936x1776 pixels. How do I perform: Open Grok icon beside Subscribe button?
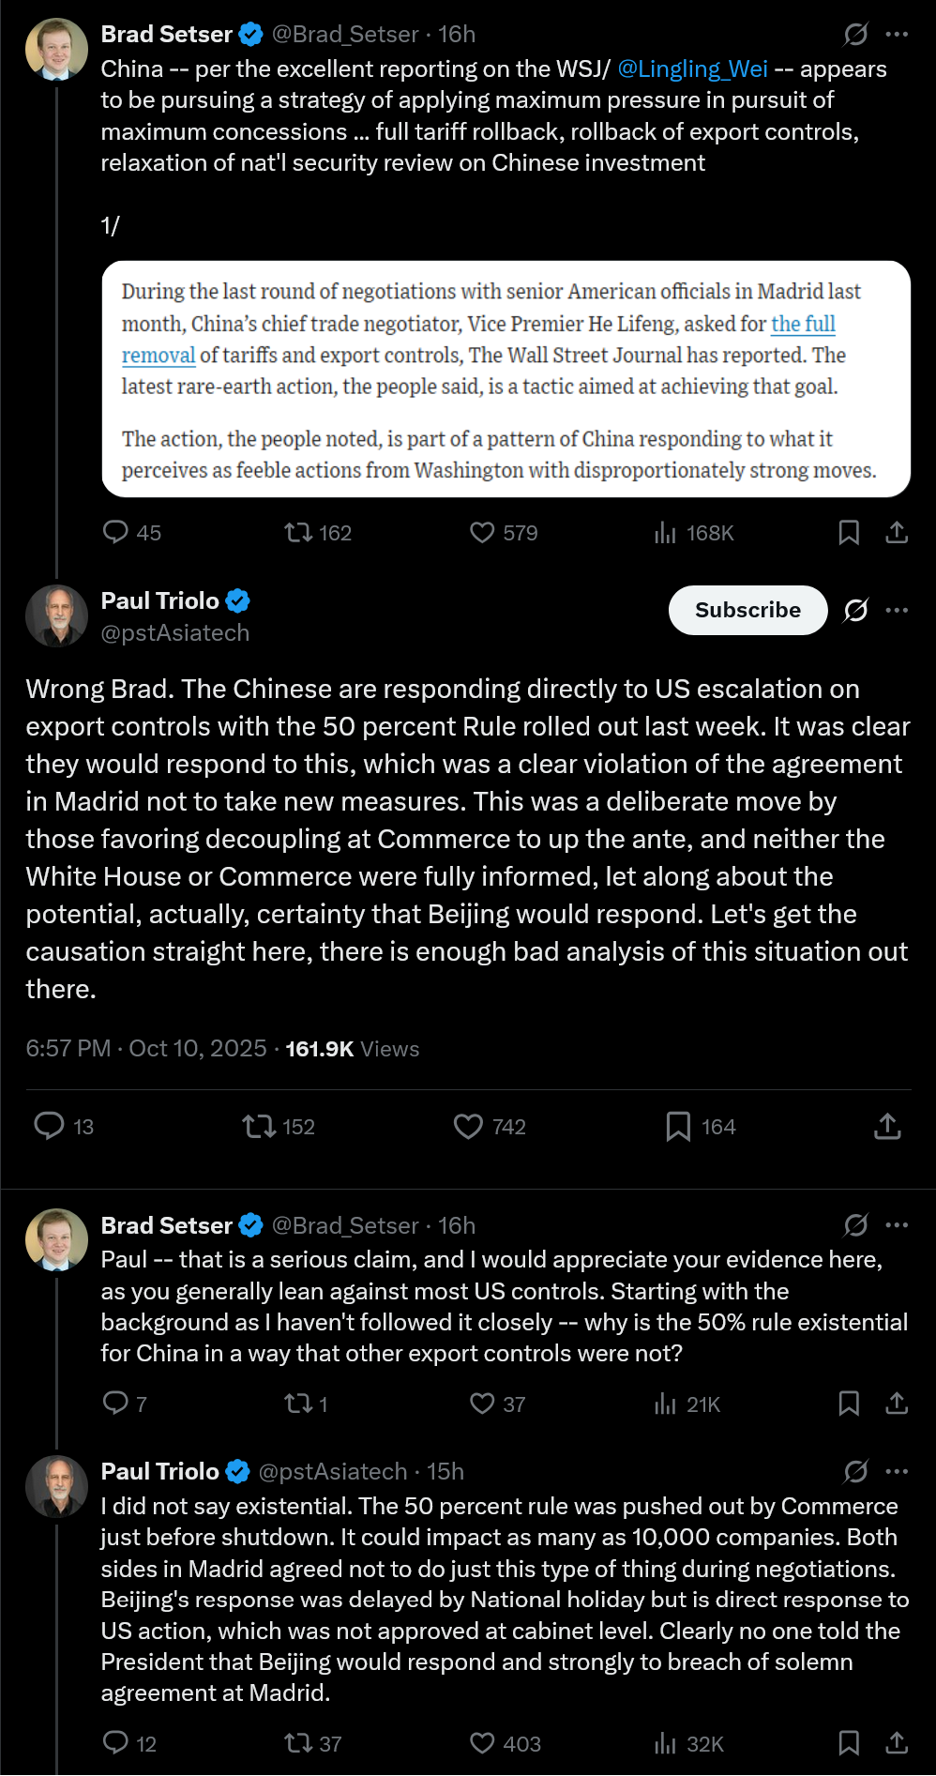pyautogui.click(x=855, y=611)
